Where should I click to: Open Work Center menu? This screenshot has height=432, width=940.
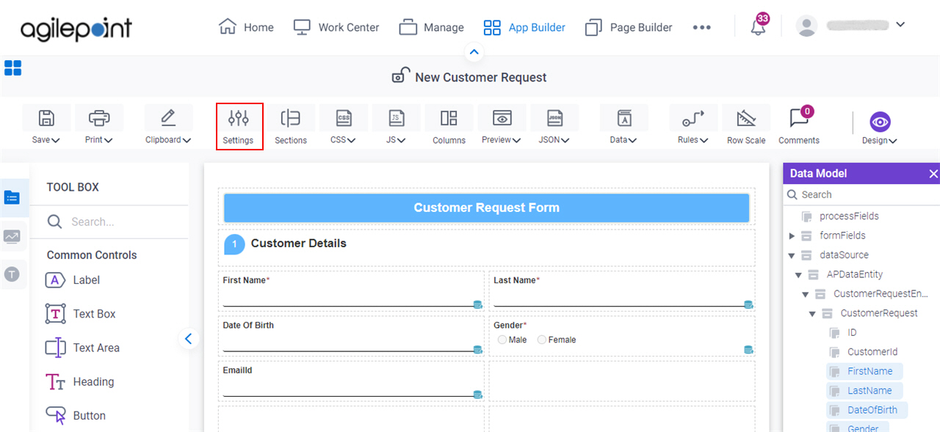pos(336,27)
